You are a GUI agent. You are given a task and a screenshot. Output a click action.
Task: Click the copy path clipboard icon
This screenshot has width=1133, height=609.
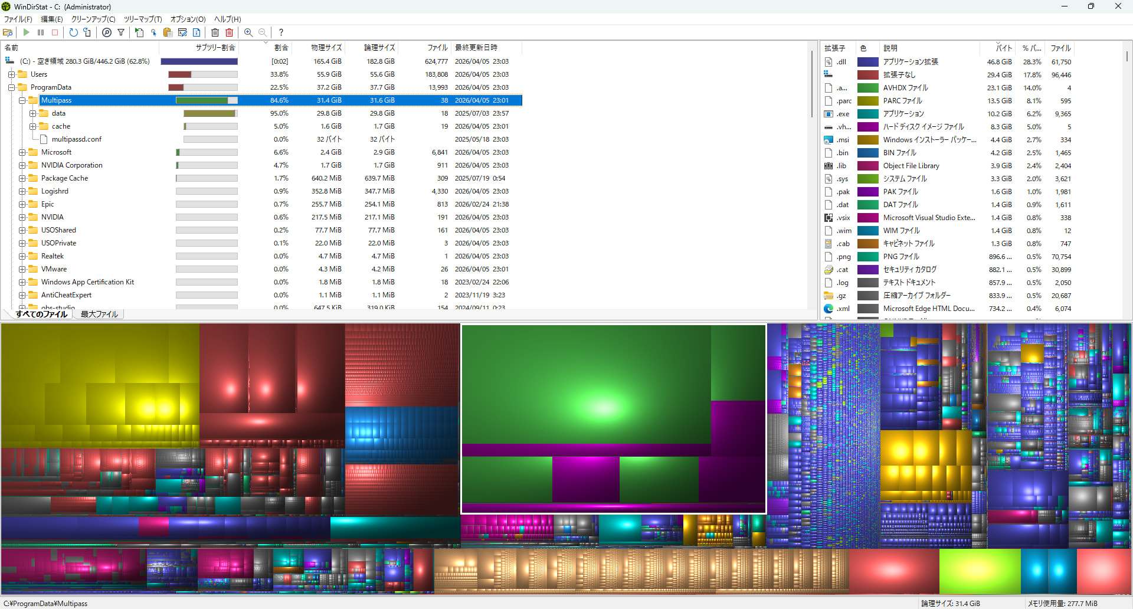168,32
